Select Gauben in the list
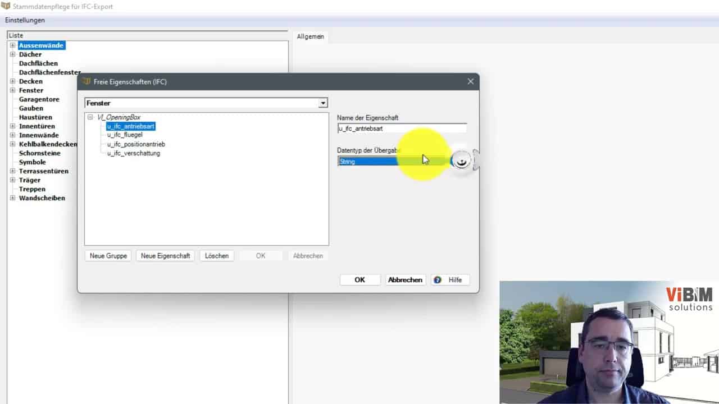This screenshot has height=404, width=719. pyautogui.click(x=31, y=108)
